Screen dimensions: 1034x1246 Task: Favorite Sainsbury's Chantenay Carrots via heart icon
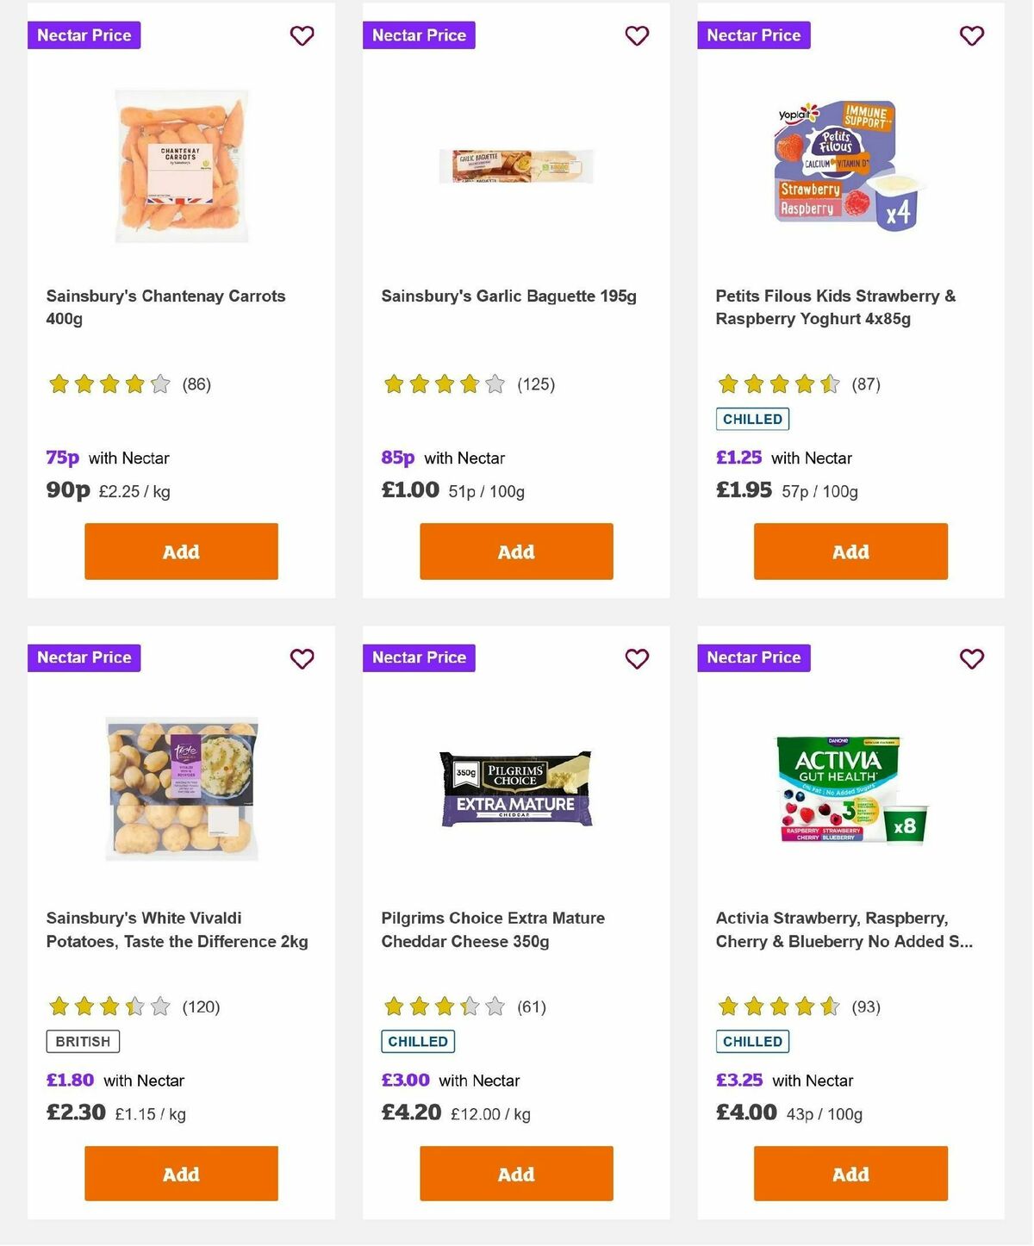pos(302,35)
